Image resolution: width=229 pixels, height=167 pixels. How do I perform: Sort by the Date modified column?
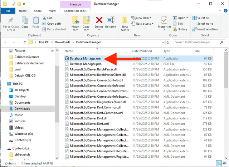146,51
